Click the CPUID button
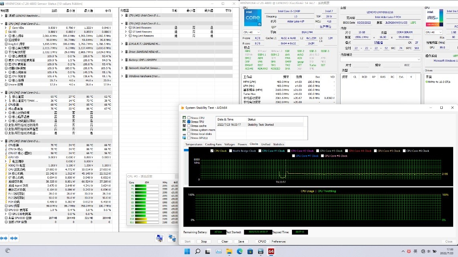Viewport: 458px width, 257px height. (x=262, y=241)
